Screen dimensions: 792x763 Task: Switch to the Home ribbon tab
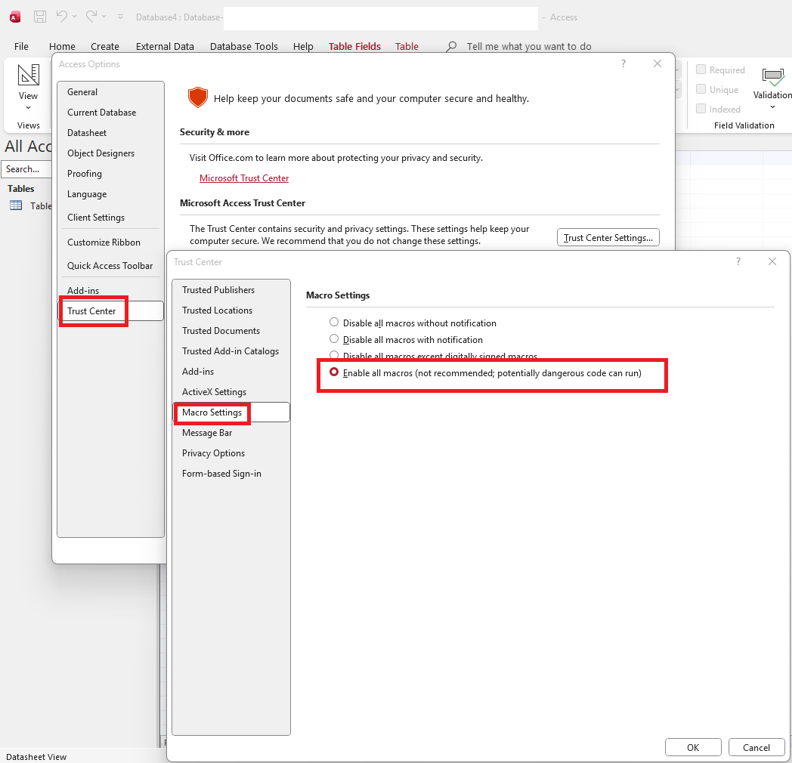point(62,46)
